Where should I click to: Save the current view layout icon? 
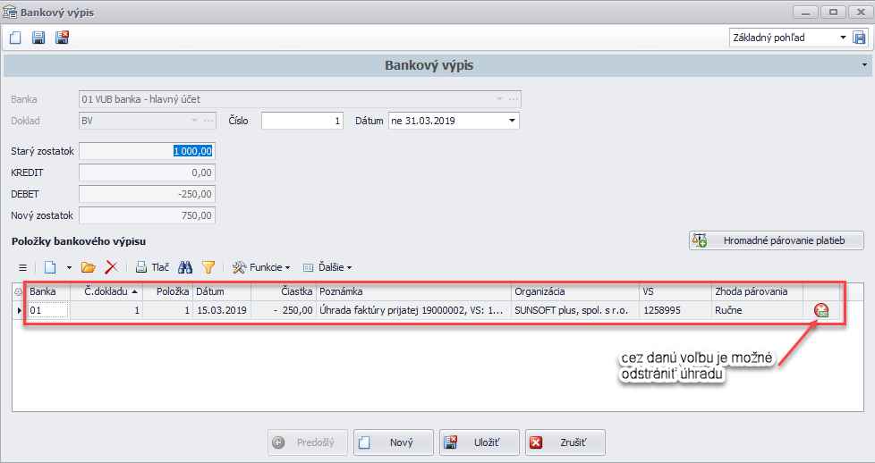[x=859, y=38]
